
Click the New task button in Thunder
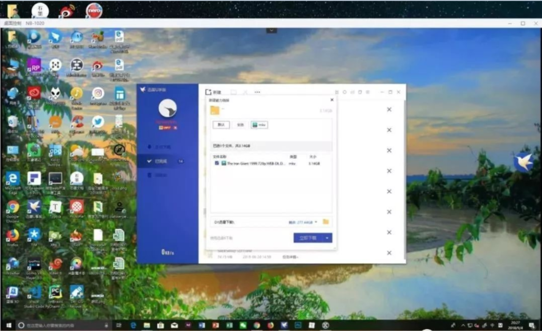214,92
